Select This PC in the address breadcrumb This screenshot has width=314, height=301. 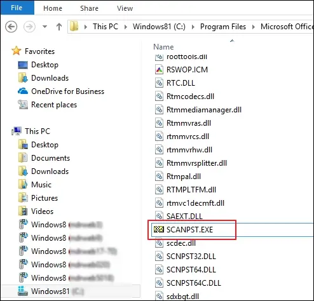(106, 27)
